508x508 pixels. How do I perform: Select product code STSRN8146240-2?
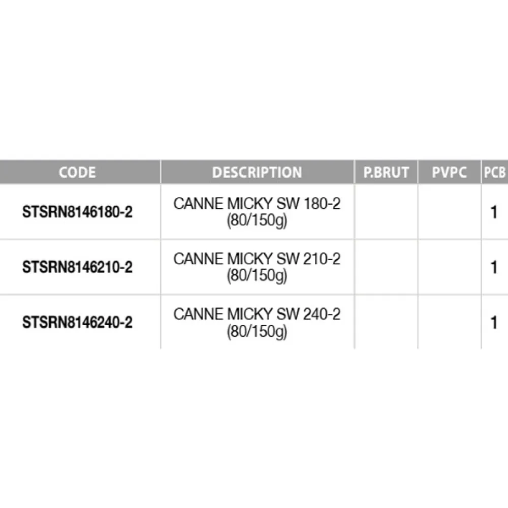(77, 323)
